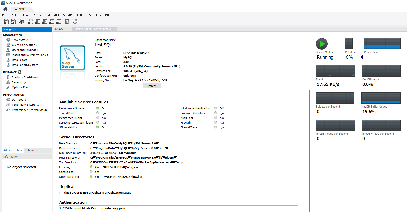Create a new view icon

(x=44, y=22)
